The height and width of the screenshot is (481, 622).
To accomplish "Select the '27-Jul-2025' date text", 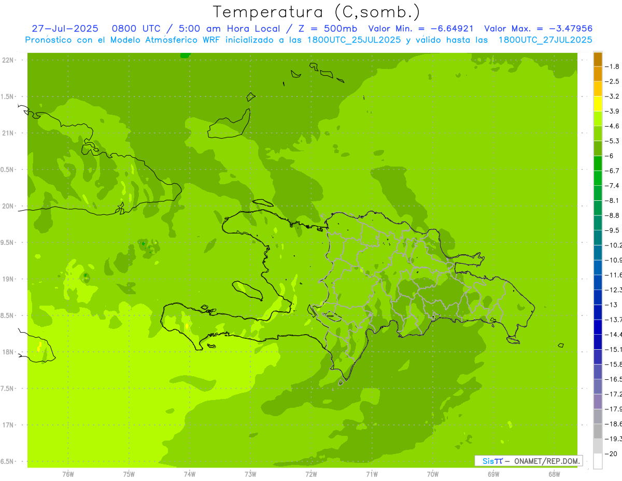I will tap(65, 29).
